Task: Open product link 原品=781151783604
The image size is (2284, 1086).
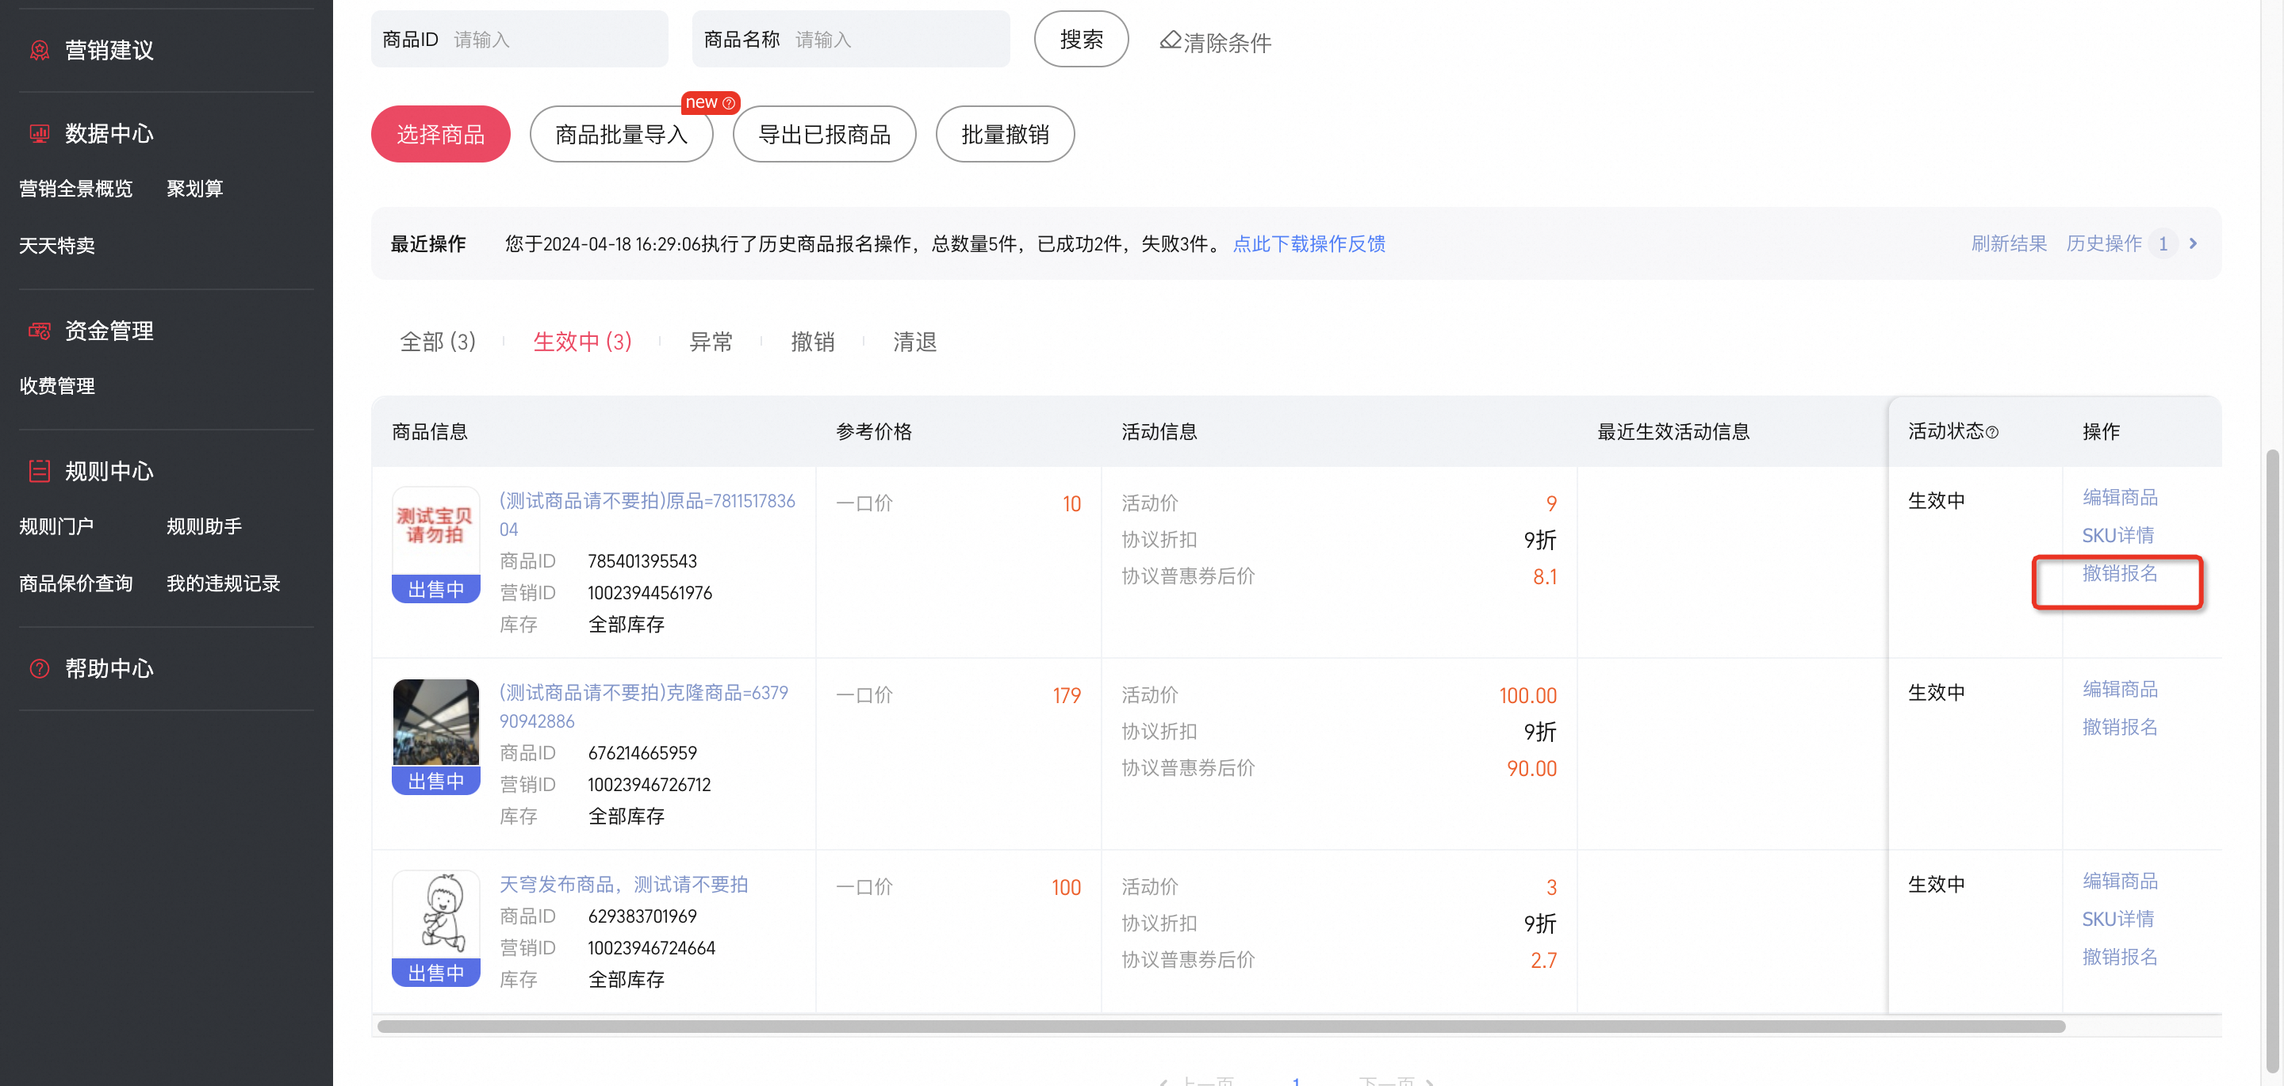Action: click(x=647, y=515)
